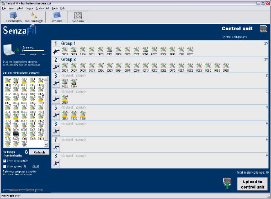Click the assign-lamps button for Group 1

click(x=56, y=51)
